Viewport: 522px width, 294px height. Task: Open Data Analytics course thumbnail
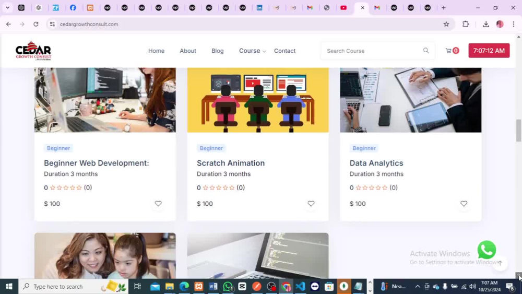click(x=410, y=100)
